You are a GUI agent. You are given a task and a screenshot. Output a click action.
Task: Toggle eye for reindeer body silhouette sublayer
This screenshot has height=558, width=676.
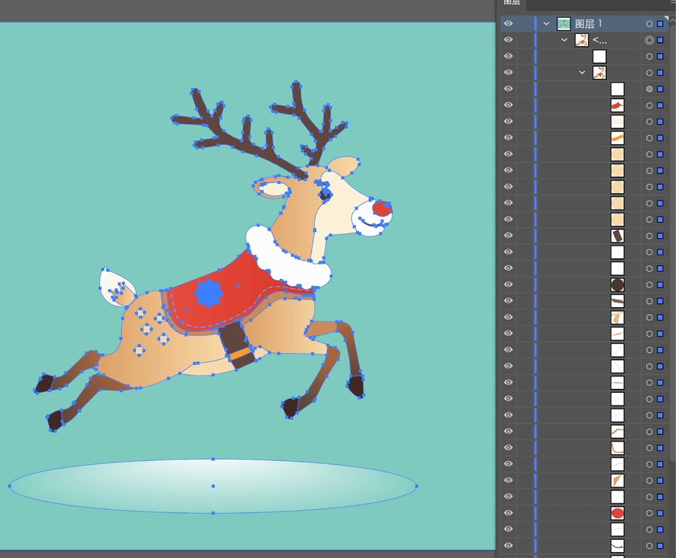pyautogui.click(x=509, y=317)
